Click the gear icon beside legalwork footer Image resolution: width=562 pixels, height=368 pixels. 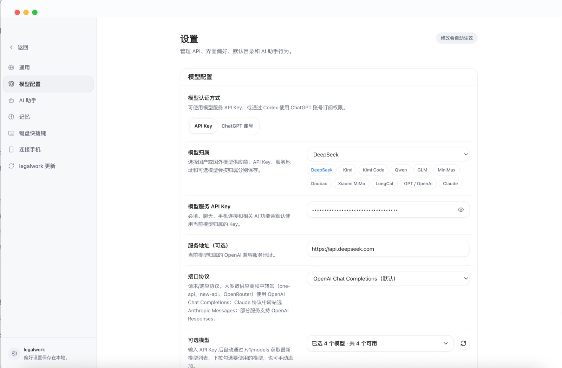click(x=14, y=354)
